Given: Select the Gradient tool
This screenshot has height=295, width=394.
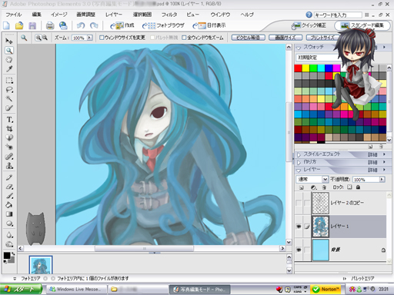Looking at the screenshot, I should click(x=9, y=214).
